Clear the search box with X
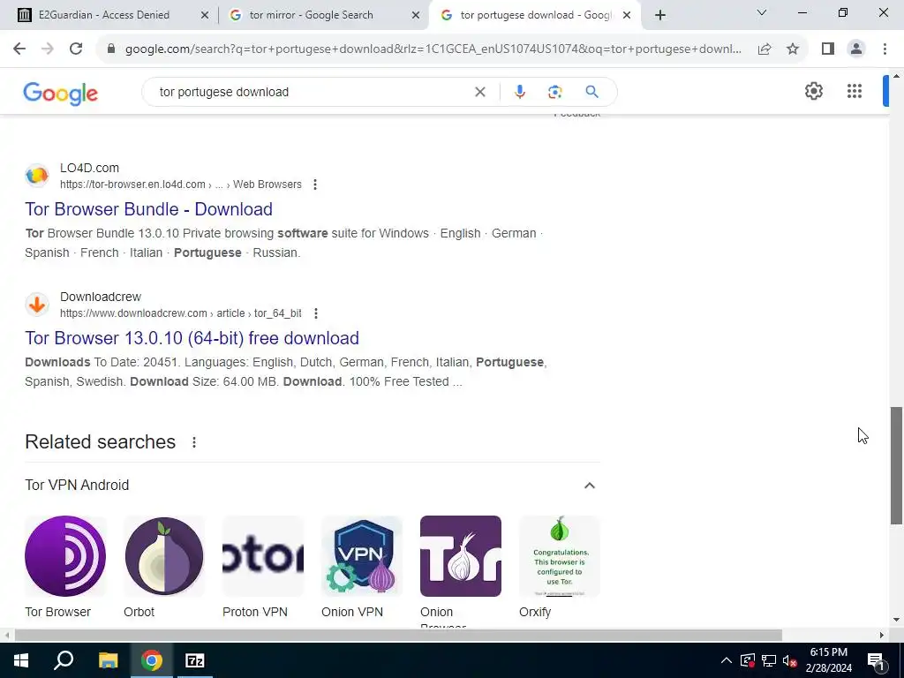This screenshot has width=904, height=678. (x=479, y=92)
